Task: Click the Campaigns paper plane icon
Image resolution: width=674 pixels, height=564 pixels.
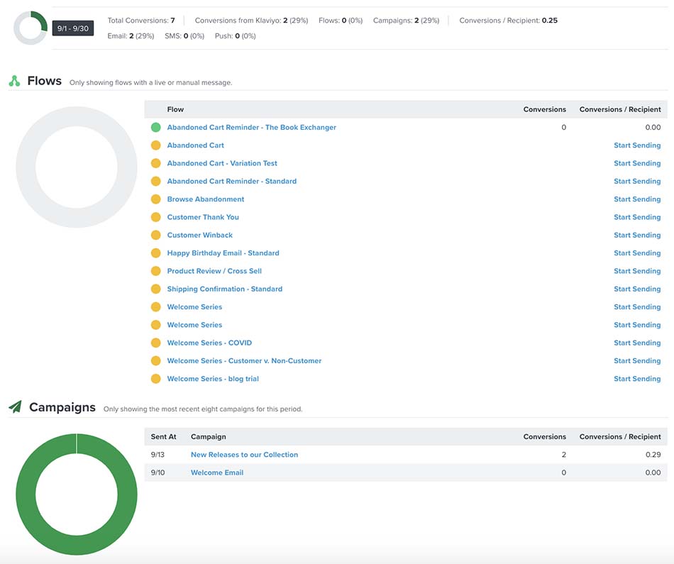Action: click(13, 407)
